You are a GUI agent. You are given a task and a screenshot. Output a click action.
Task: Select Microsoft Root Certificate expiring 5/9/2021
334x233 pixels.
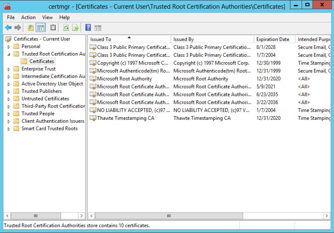[209, 86]
